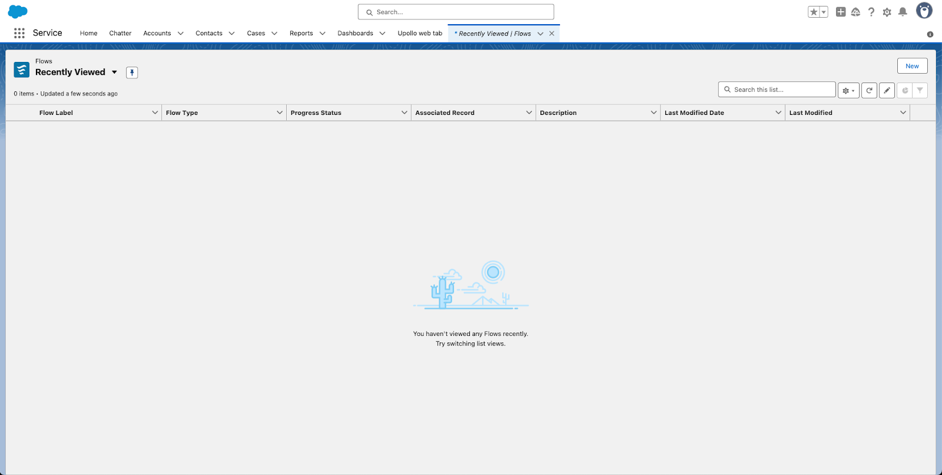Click the Salesforce cloud logo
The width and height of the screenshot is (942, 475).
point(18,12)
